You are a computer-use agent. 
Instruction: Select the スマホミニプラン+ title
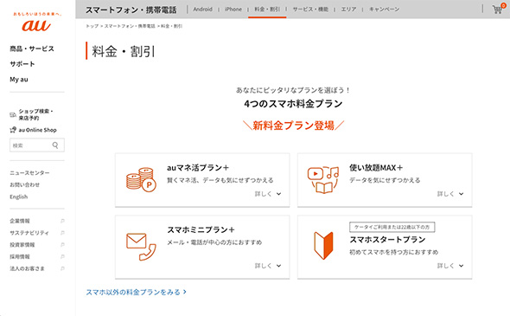tap(201, 230)
